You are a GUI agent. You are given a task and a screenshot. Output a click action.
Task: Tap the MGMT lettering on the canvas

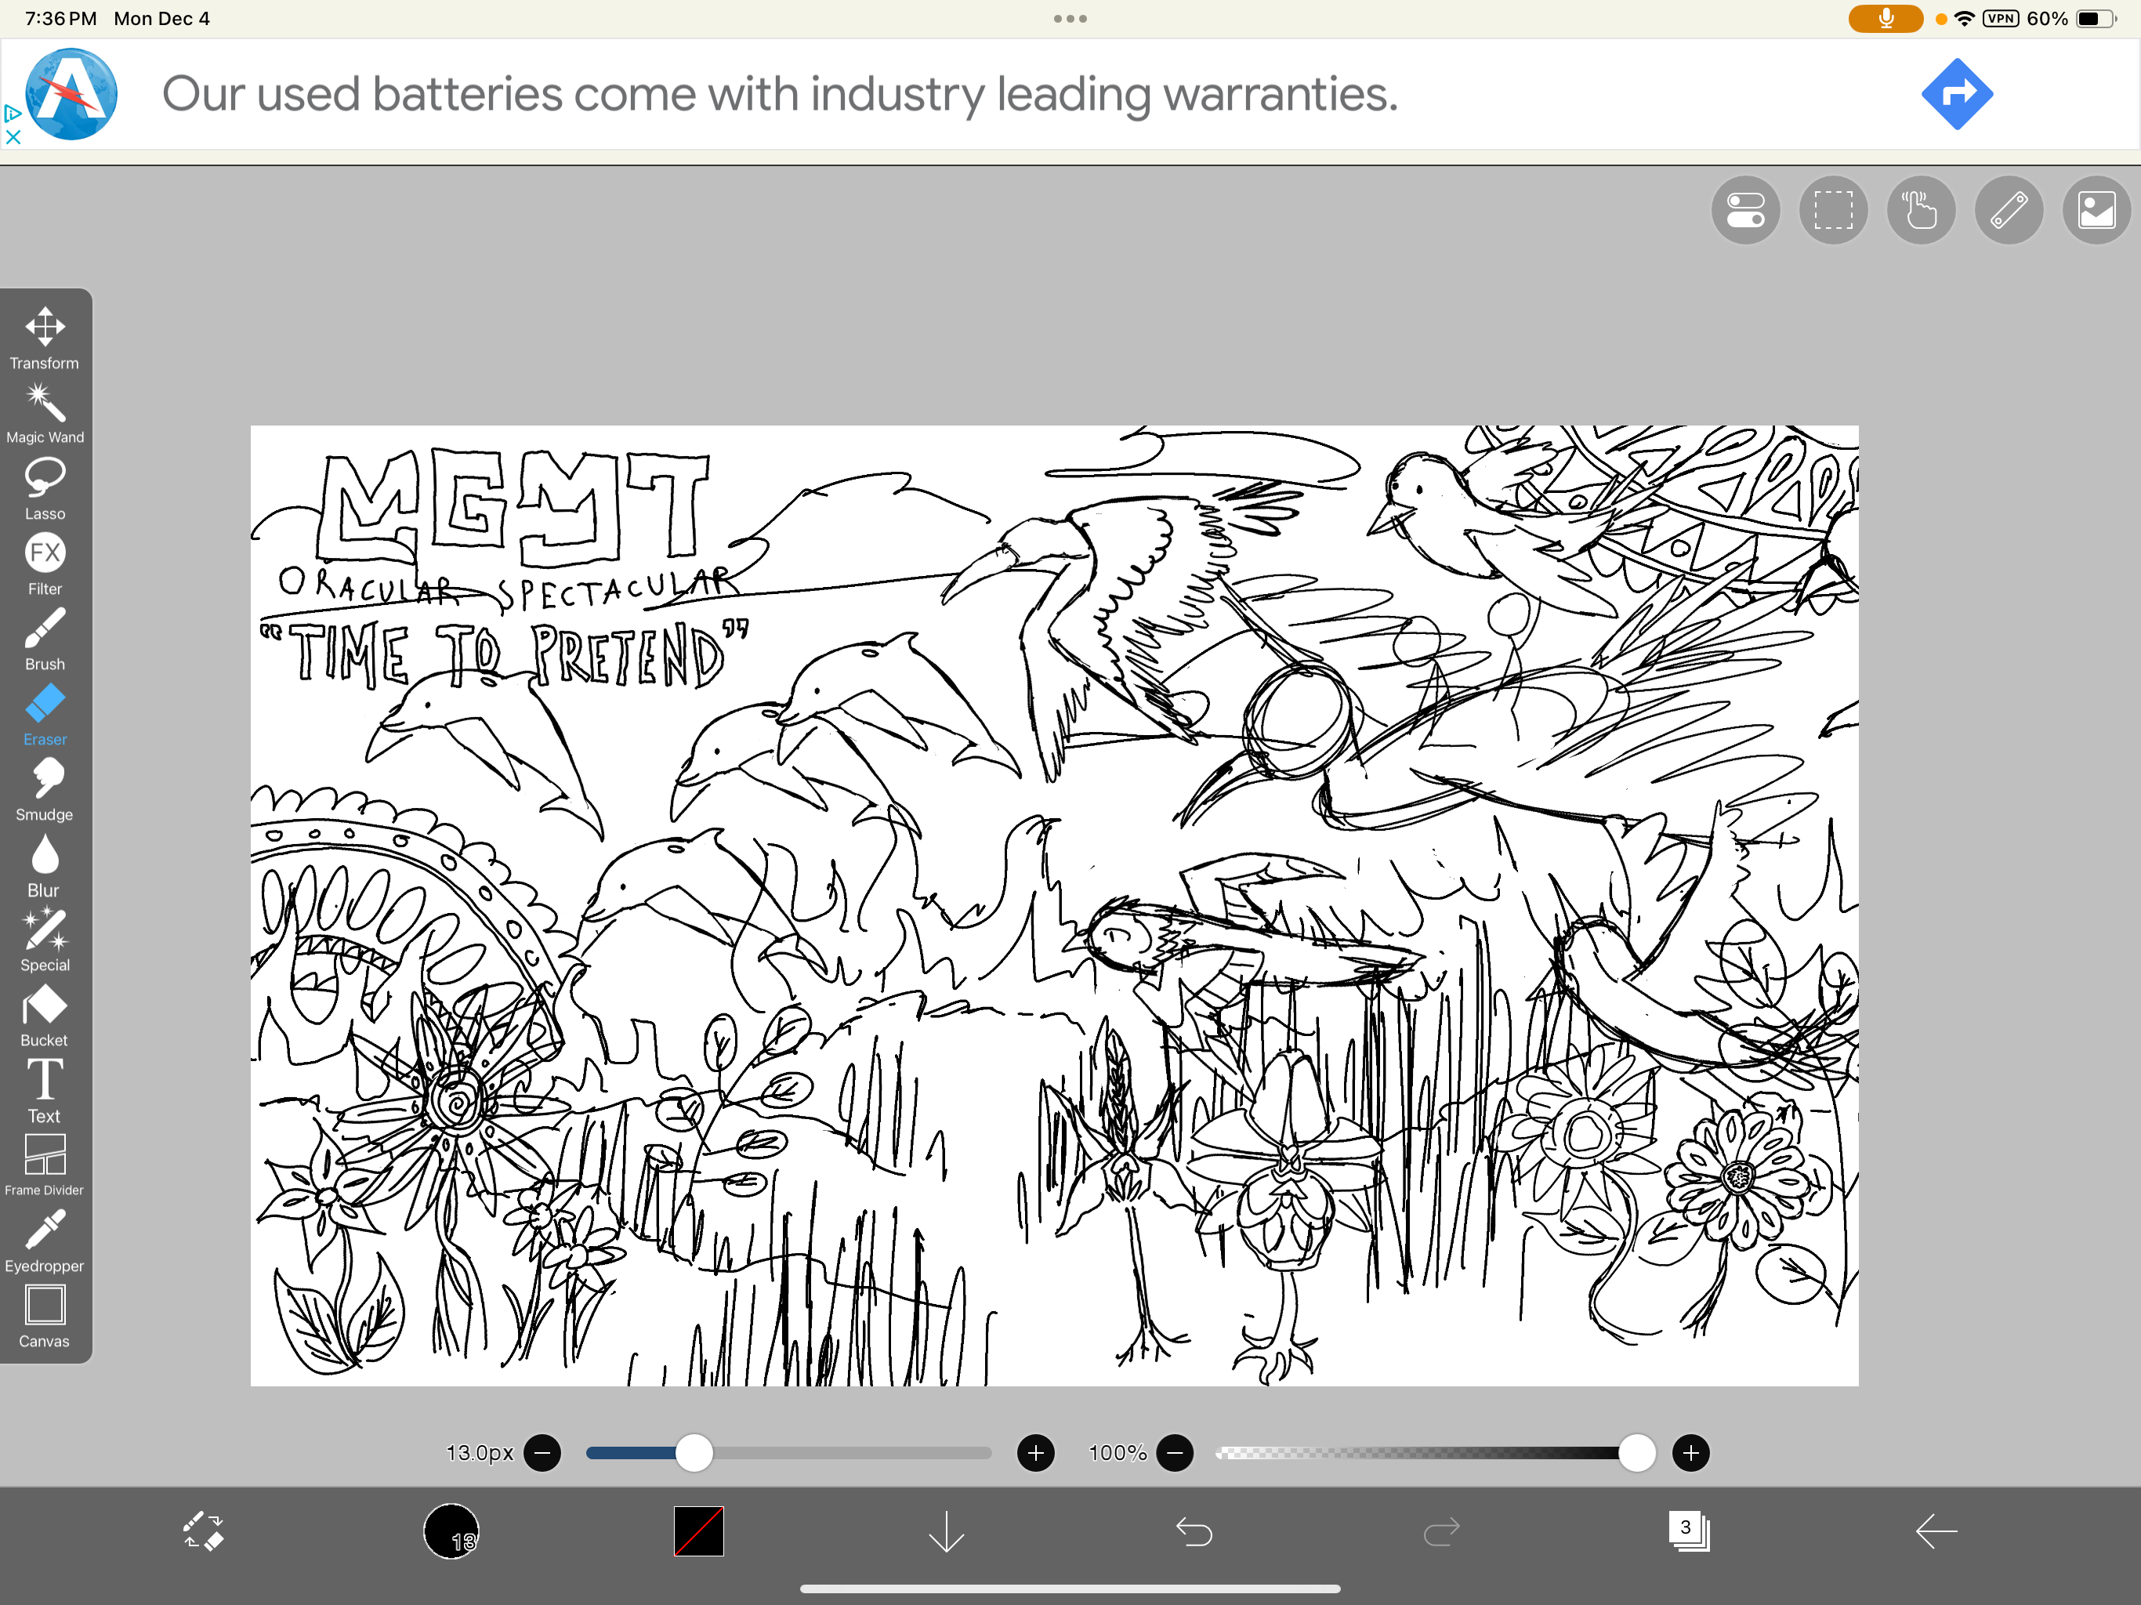coord(516,506)
